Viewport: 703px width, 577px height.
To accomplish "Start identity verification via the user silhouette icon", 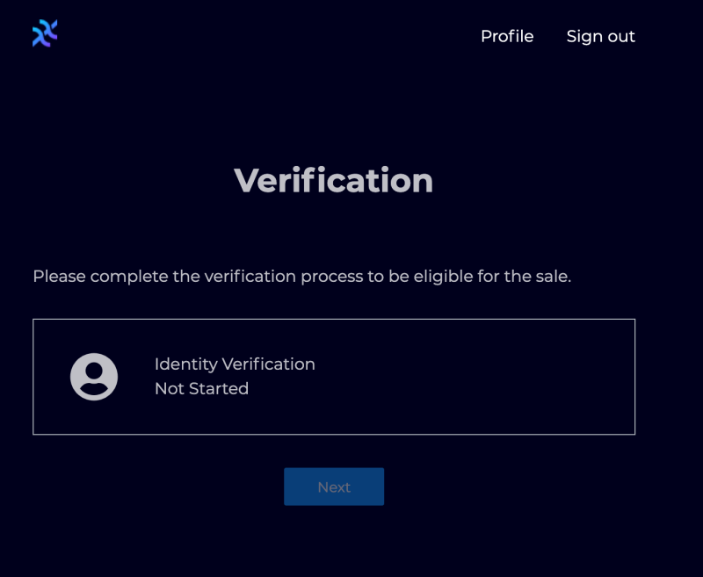I will pos(94,377).
